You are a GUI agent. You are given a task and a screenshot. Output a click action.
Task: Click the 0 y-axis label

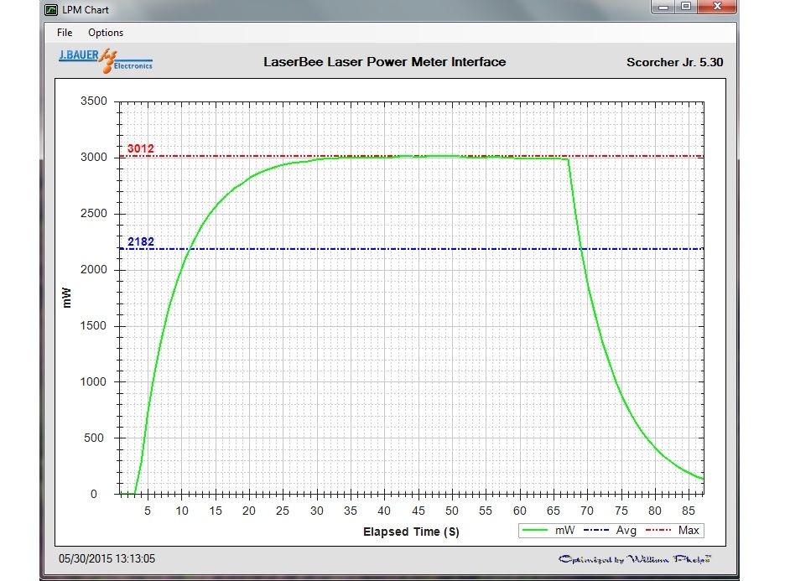point(94,494)
